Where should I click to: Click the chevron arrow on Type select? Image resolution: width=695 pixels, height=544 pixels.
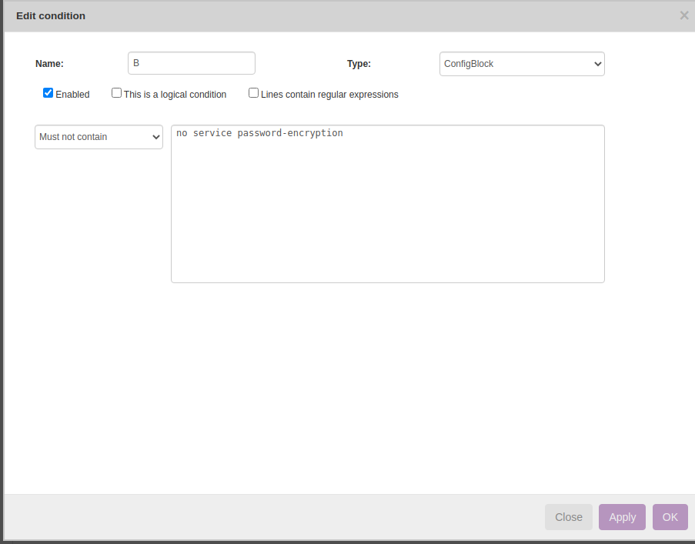coord(597,65)
